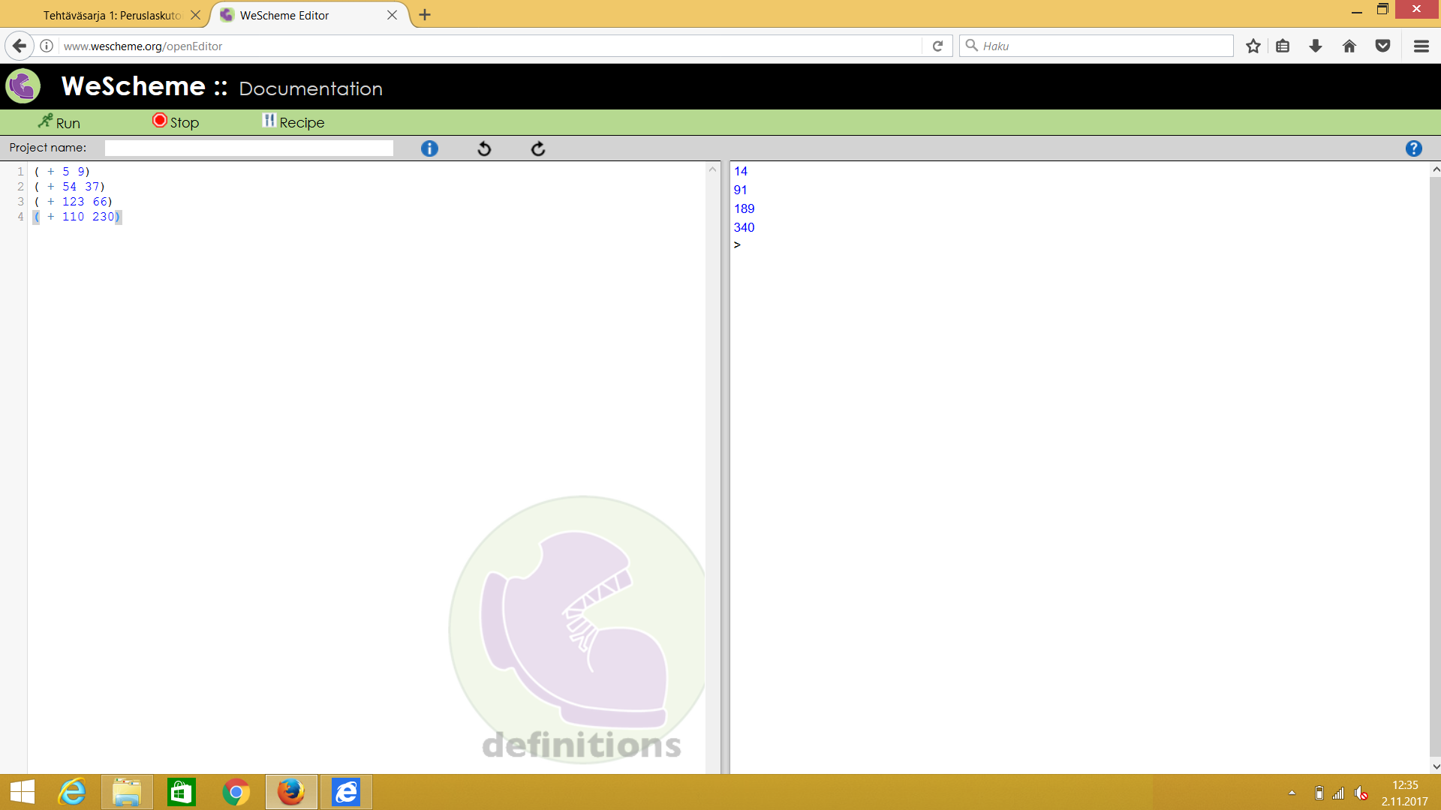Screen dimensions: 1441x810
Task: Open Google Chrome from the taskbar
Action: click(x=236, y=792)
